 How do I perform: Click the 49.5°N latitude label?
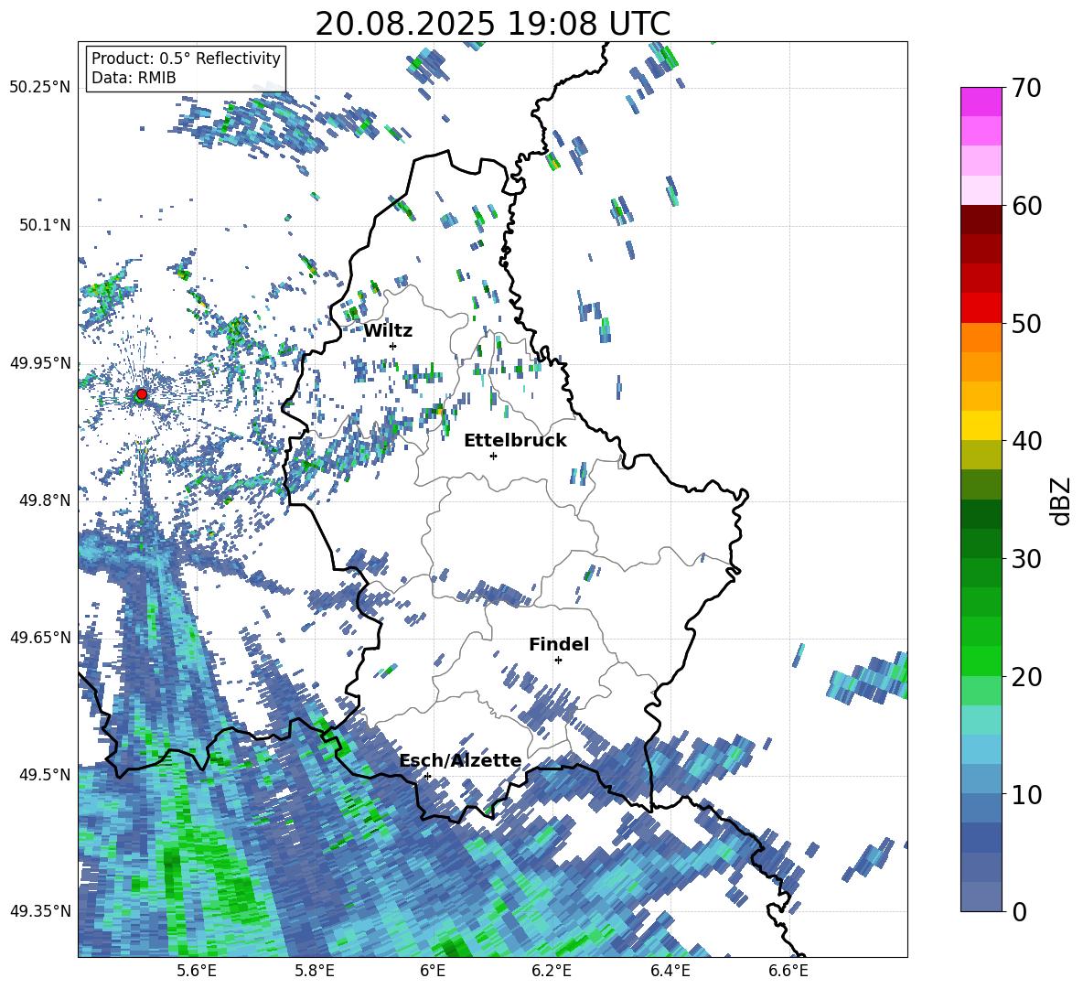pos(44,775)
